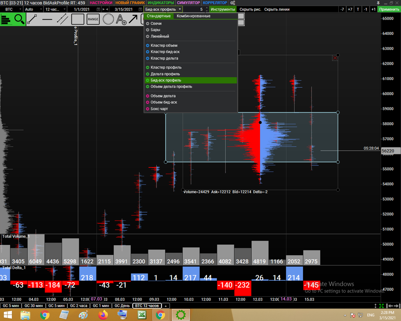Open ИНДИКАТОРЫ menu
Viewport: 401px width, 321px height.
point(161,3)
